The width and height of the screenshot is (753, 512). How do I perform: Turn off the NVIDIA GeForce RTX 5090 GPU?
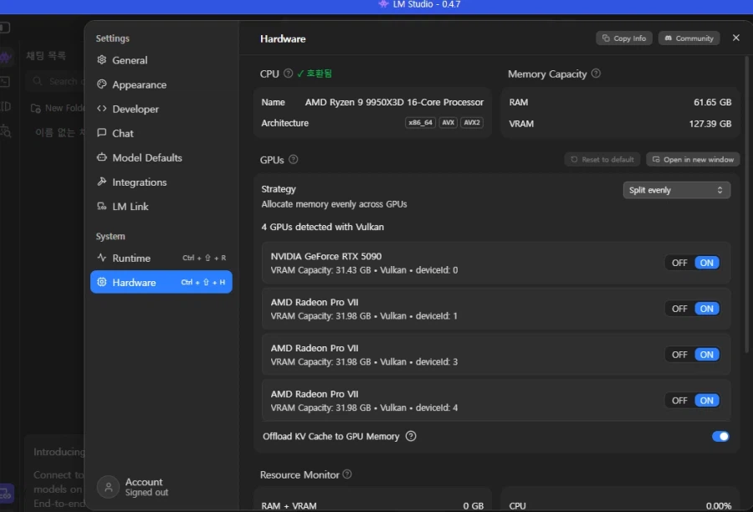click(x=679, y=263)
